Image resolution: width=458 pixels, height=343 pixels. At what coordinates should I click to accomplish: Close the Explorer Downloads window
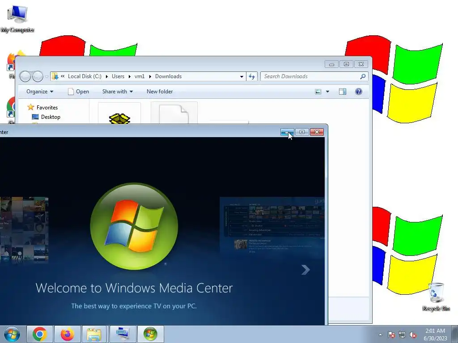(x=361, y=64)
